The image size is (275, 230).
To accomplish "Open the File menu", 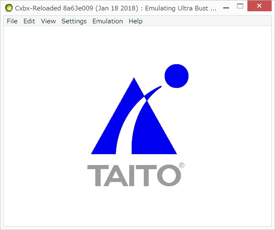I will (x=12, y=21).
